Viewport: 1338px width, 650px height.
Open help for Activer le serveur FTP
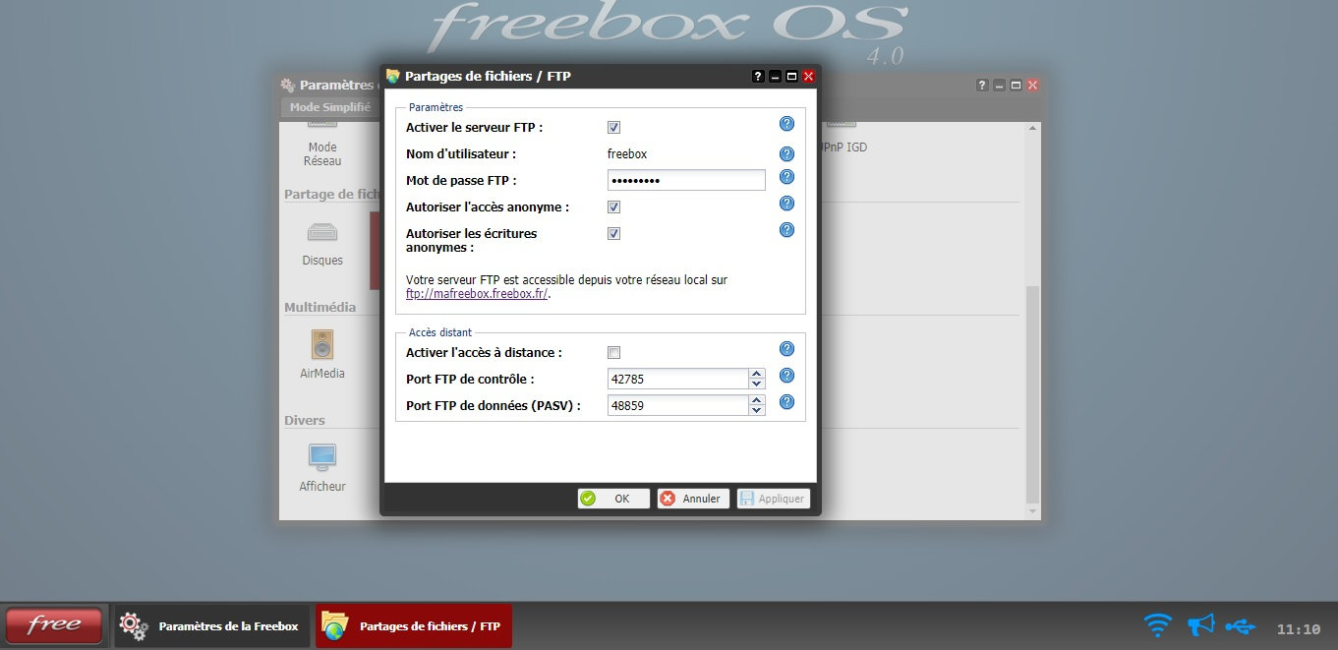[786, 124]
